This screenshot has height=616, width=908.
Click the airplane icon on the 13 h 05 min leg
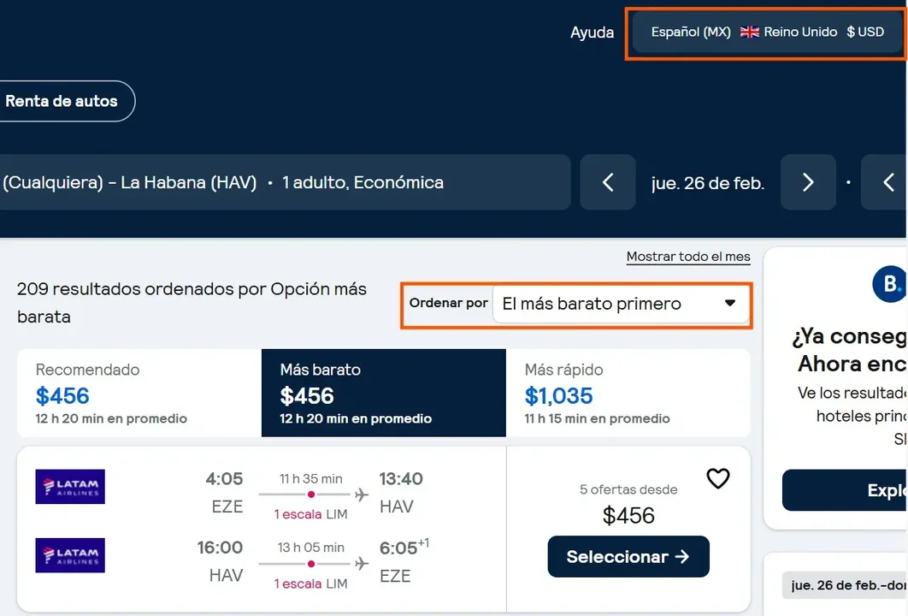click(x=362, y=563)
